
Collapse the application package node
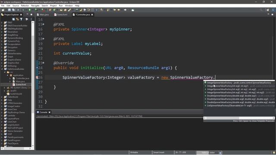pyautogui.click(x=8, y=75)
